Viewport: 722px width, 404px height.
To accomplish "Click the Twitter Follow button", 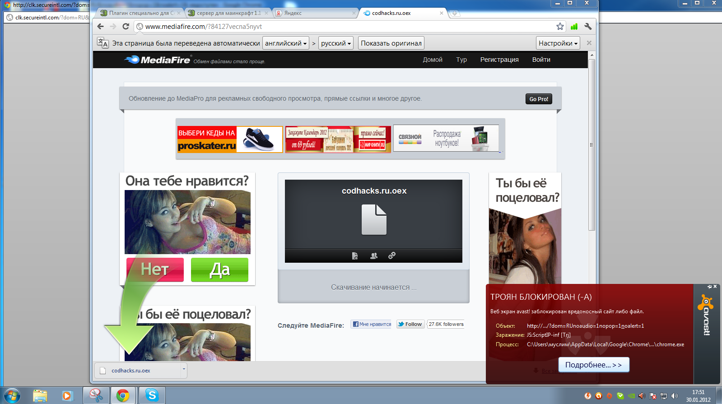I will (x=410, y=324).
